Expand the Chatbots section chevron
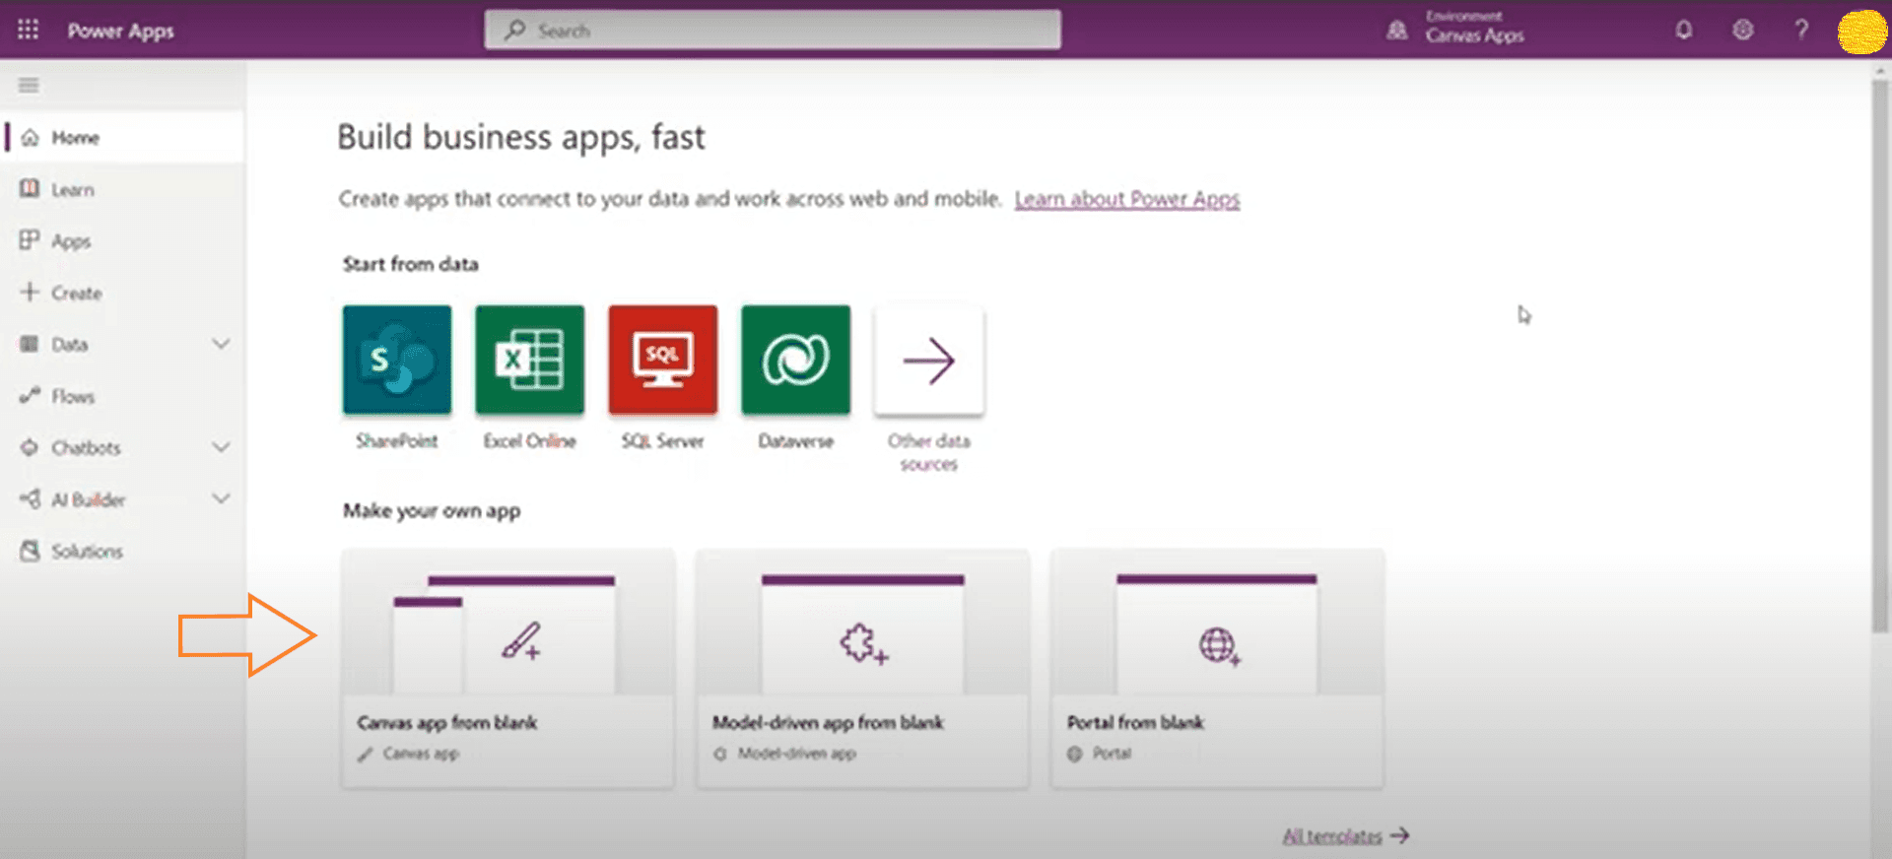This screenshot has height=859, width=1892. [x=221, y=447]
